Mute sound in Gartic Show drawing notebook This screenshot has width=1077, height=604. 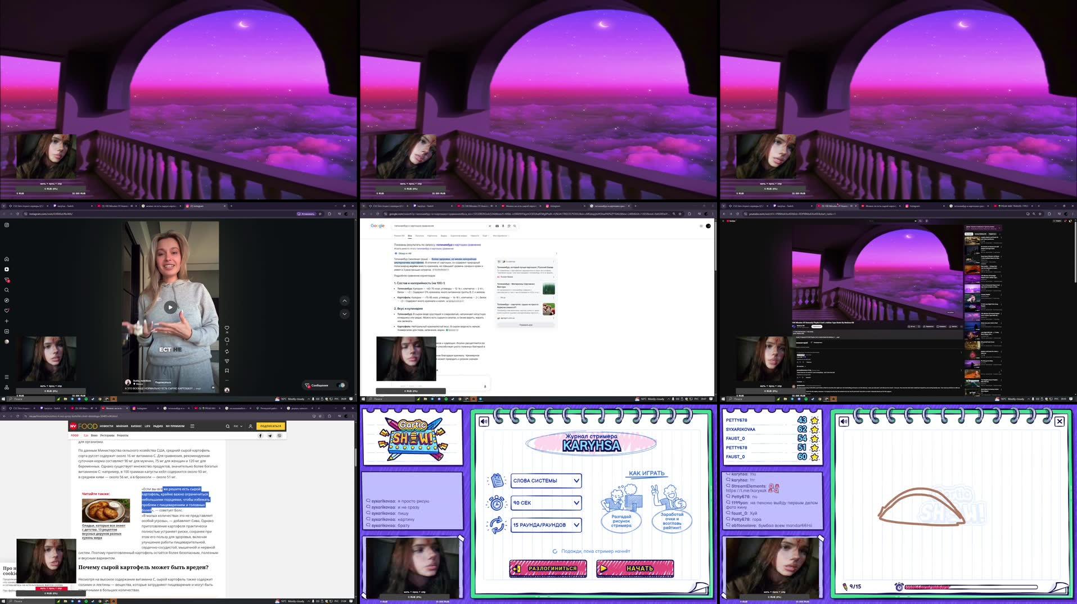(844, 421)
